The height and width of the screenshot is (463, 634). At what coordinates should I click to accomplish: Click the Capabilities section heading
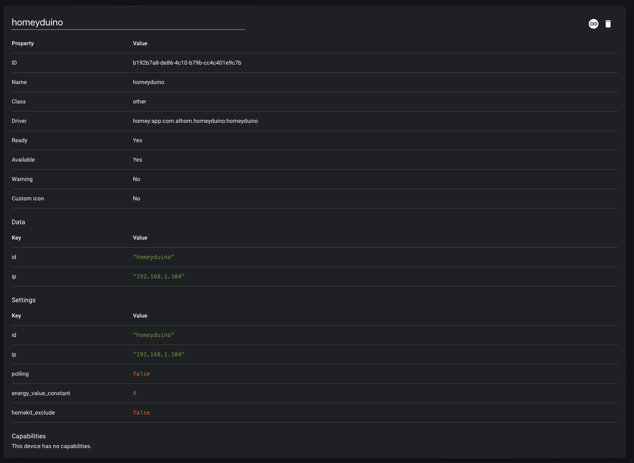(29, 436)
